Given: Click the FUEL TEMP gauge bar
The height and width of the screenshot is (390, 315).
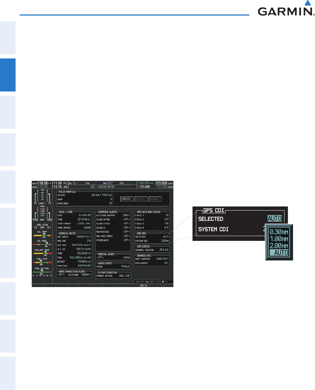Looking at the screenshot, I should (42, 262).
